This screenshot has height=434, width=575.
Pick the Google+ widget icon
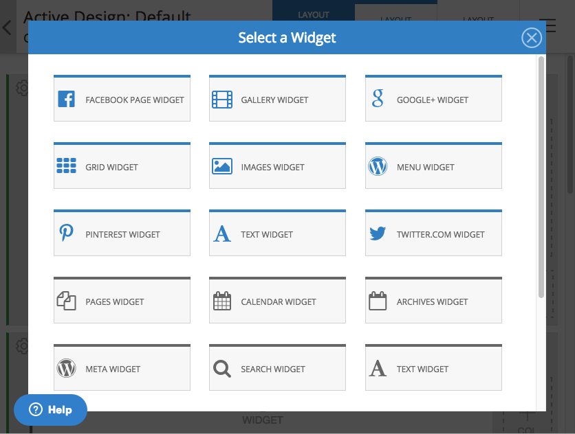(x=378, y=98)
